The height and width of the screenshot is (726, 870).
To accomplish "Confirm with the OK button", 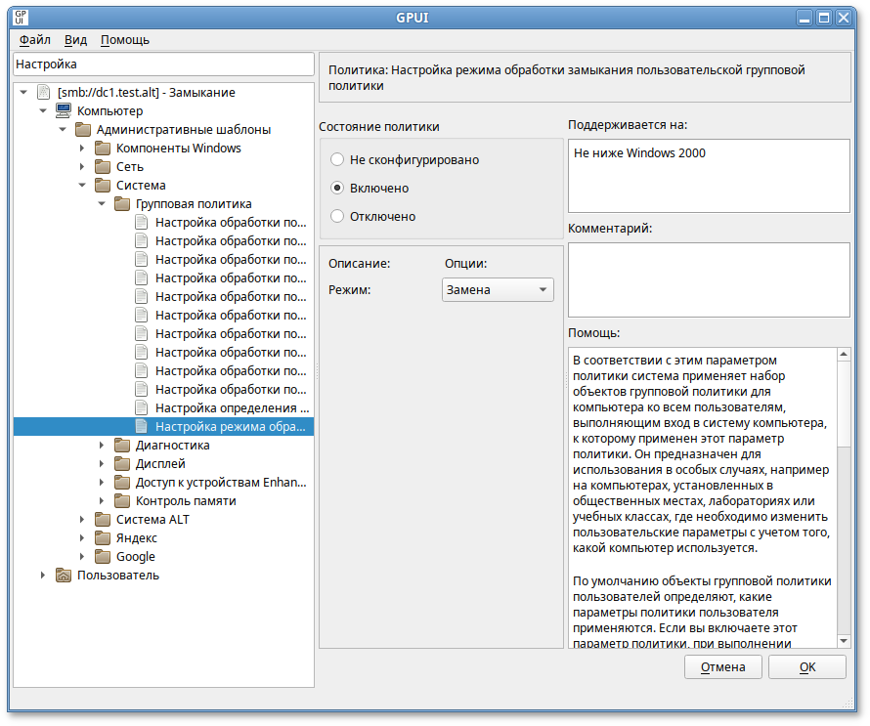I will coord(806,666).
